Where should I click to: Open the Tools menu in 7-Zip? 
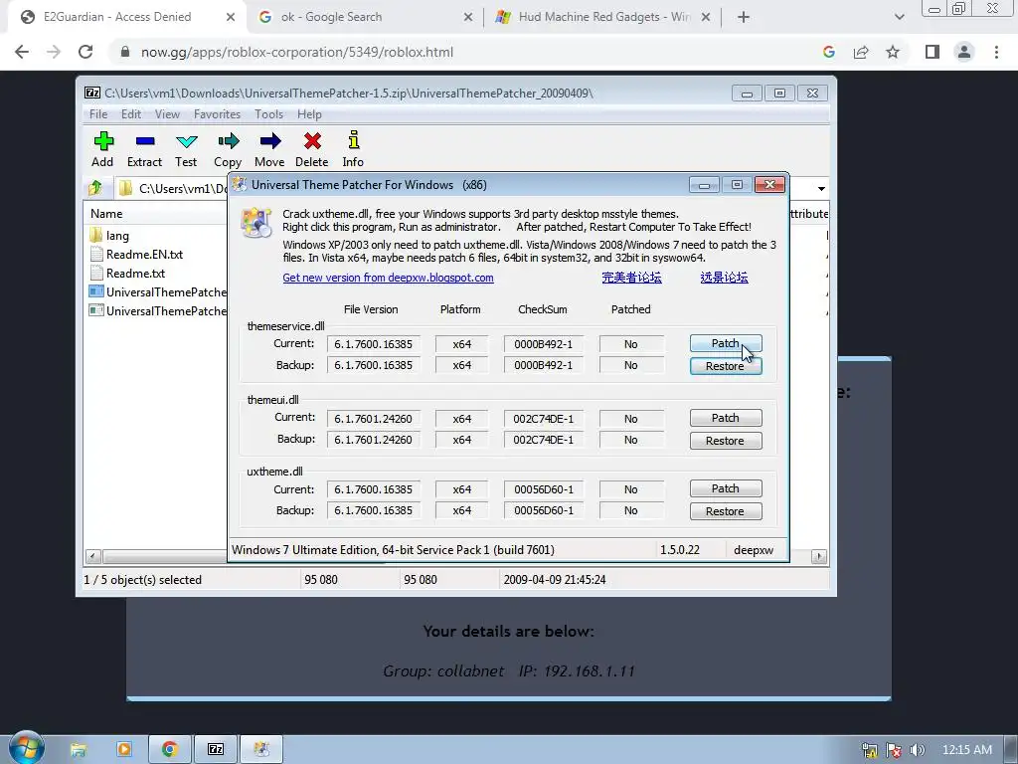pyautogui.click(x=268, y=114)
